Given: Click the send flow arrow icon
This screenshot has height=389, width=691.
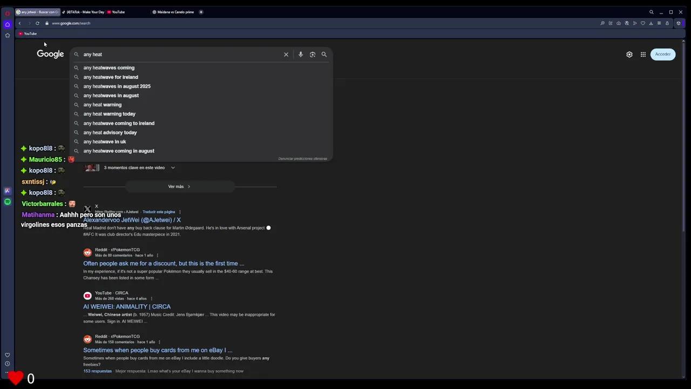Looking at the screenshot, I should pos(635,23).
